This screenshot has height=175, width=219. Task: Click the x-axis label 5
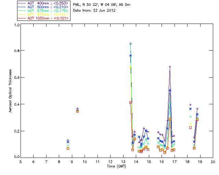[21, 162]
